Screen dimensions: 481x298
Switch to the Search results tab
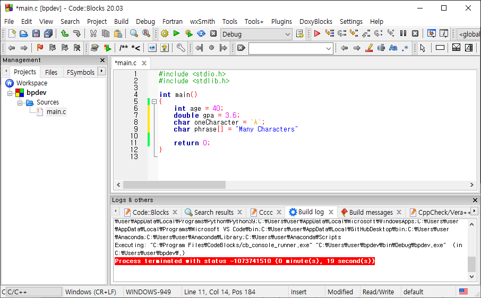point(214,212)
